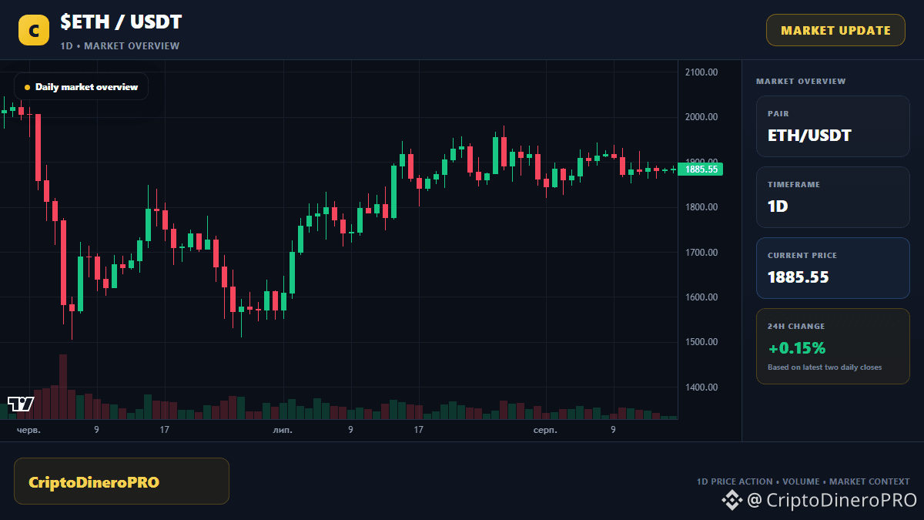Screen dimensions: 924x520
Task: Click the 24H CHANGE +0.15% value
Action: (796, 347)
